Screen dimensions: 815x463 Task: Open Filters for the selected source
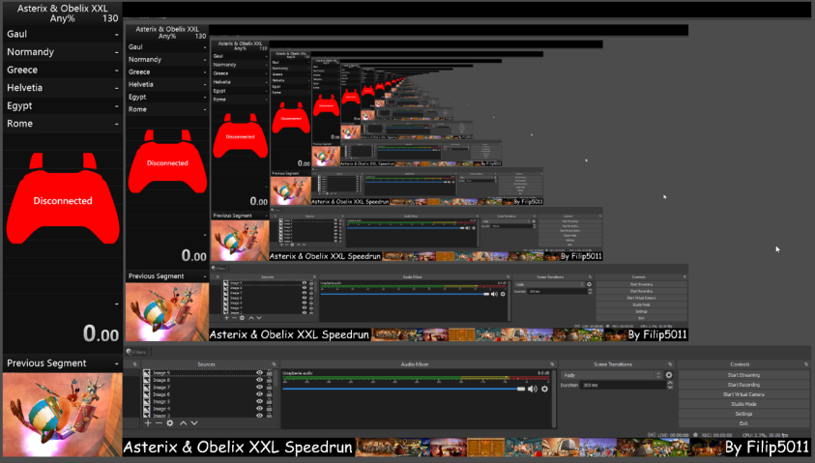click(136, 352)
